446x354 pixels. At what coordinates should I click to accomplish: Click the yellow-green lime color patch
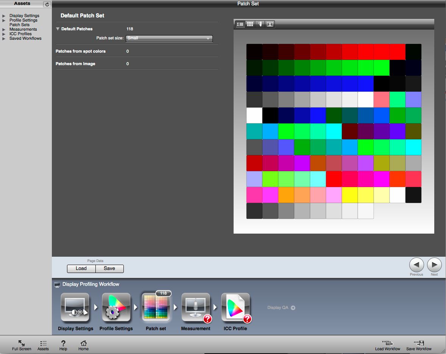270,179
